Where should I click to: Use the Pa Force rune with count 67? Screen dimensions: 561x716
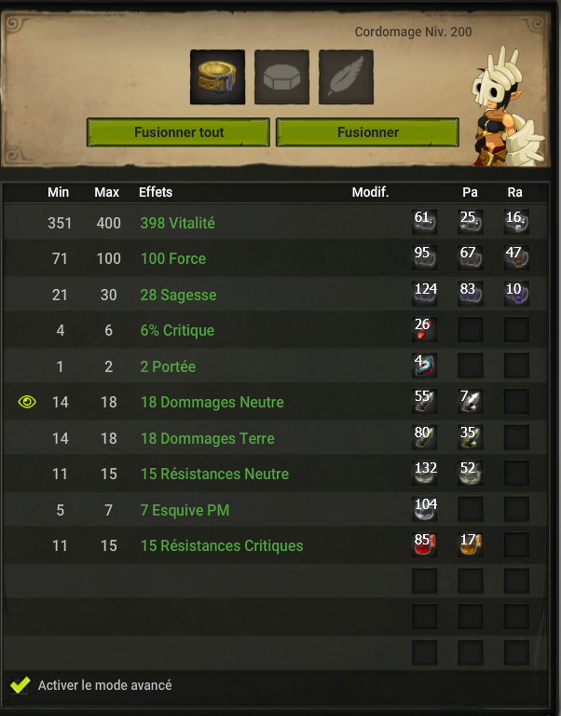point(471,257)
